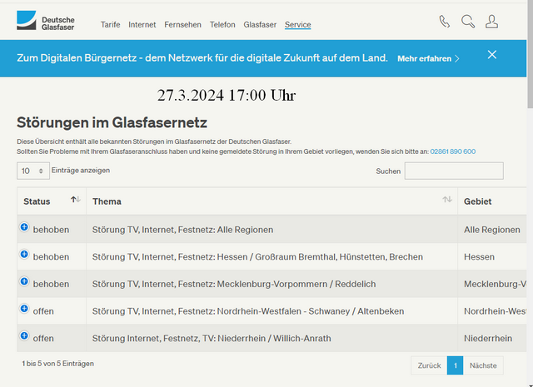Expand details for the Alle Regionen disruption
Image resolution: width=533 pixels, height=387 pixels.
tap(24, 226)
